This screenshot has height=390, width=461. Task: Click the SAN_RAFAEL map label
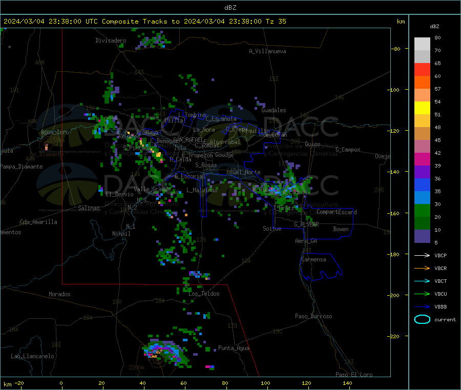pyautogui.click(x=187, y=139)
